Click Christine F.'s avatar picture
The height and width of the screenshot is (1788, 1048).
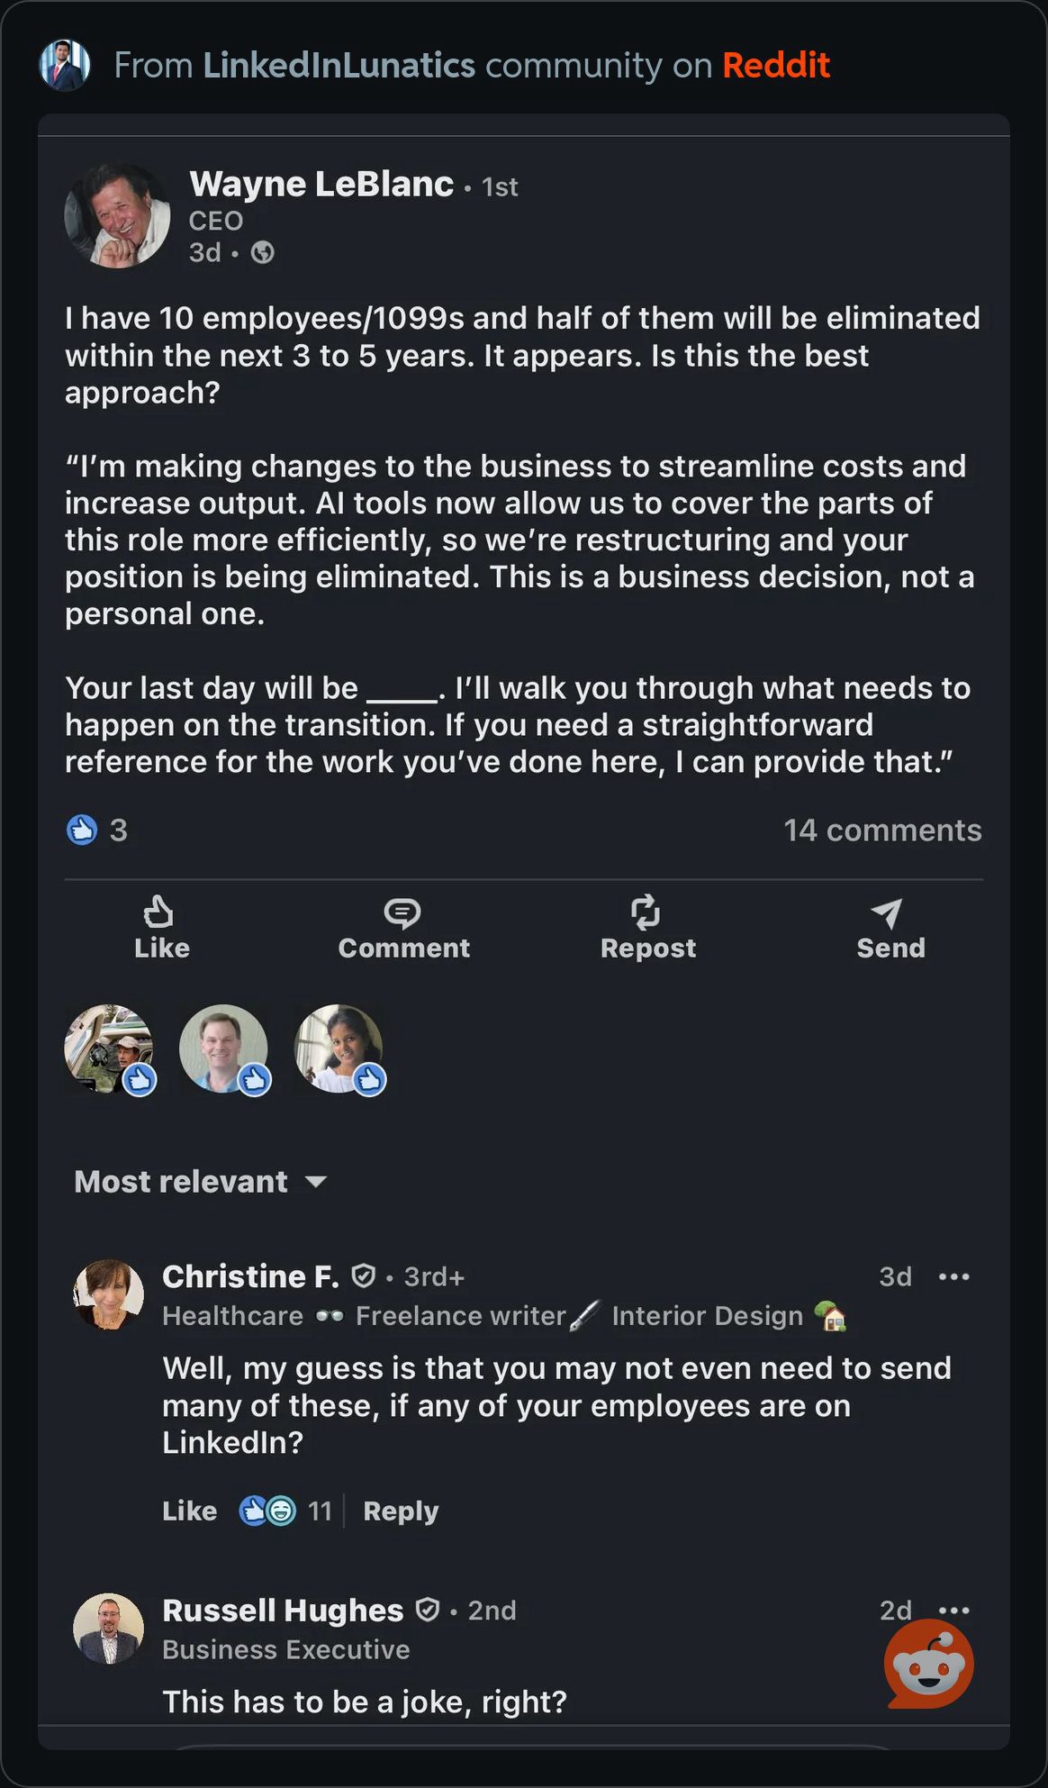(108, 1294)
